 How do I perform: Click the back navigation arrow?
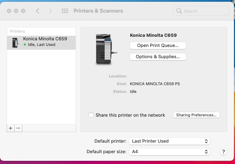[37, 11]
